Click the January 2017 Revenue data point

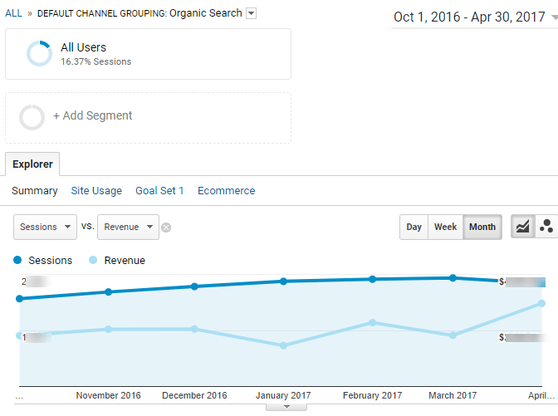[283, 345]
